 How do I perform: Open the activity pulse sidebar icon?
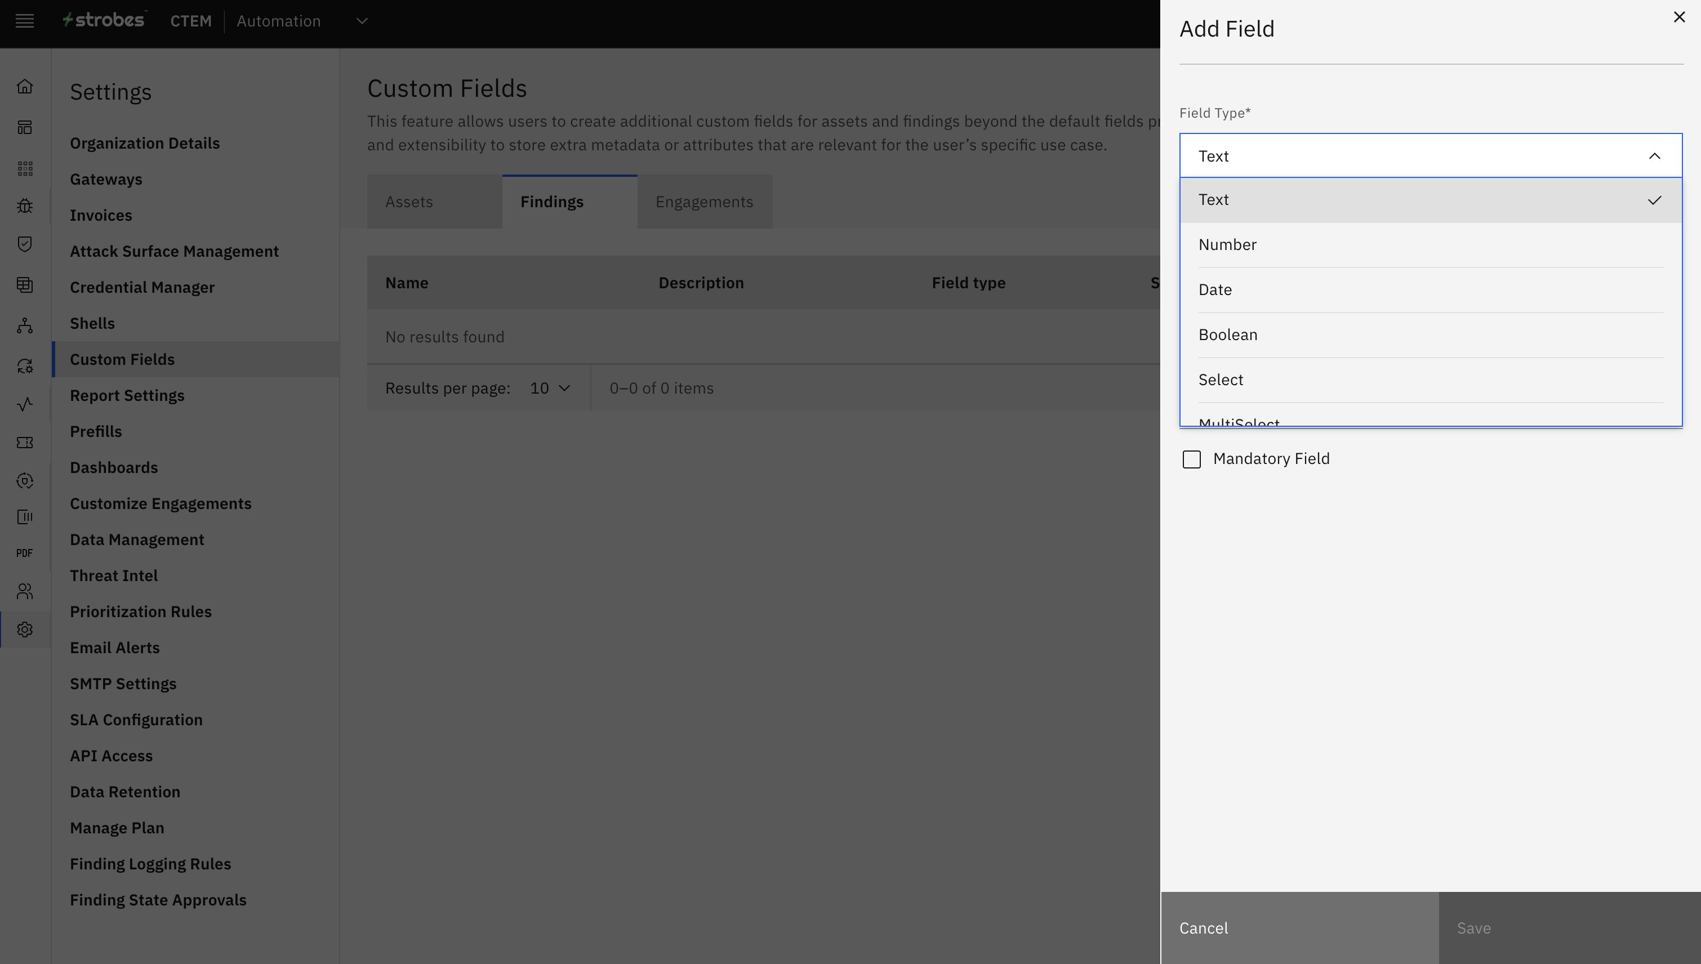click(24, 404)
